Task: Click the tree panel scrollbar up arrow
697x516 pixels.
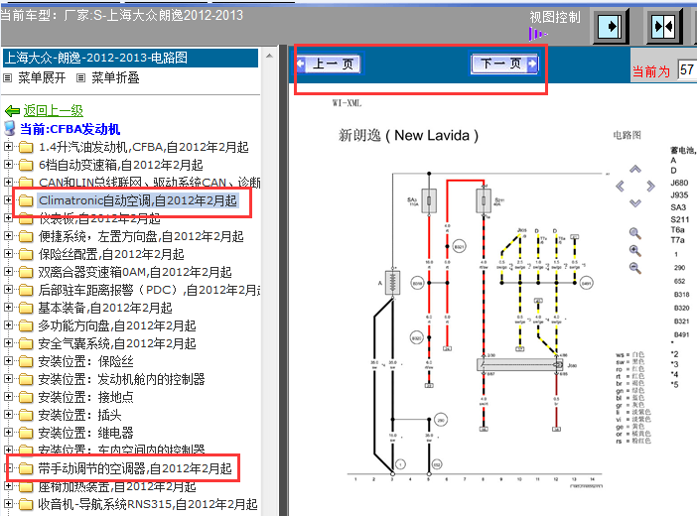Action: 269,56
